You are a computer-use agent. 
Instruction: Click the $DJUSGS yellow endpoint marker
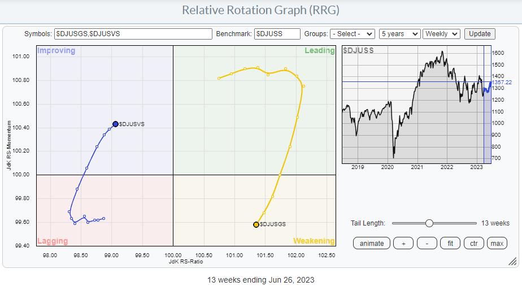click(x=256, y=224)
